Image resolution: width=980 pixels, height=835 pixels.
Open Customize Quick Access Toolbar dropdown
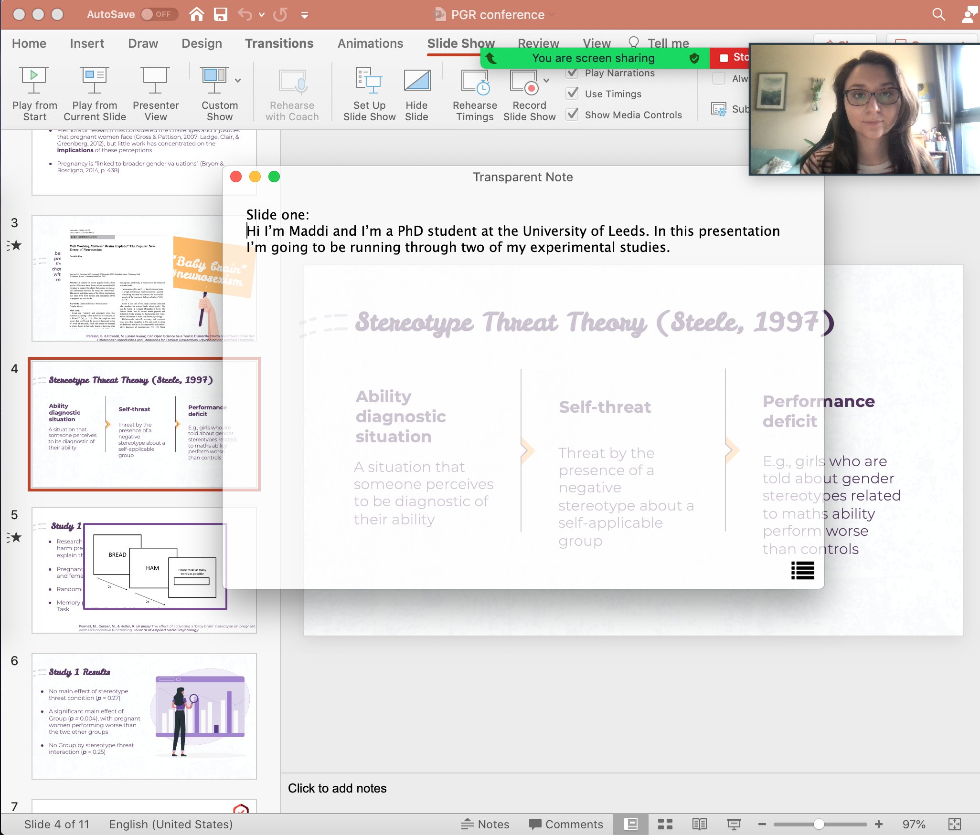(304, 15)
